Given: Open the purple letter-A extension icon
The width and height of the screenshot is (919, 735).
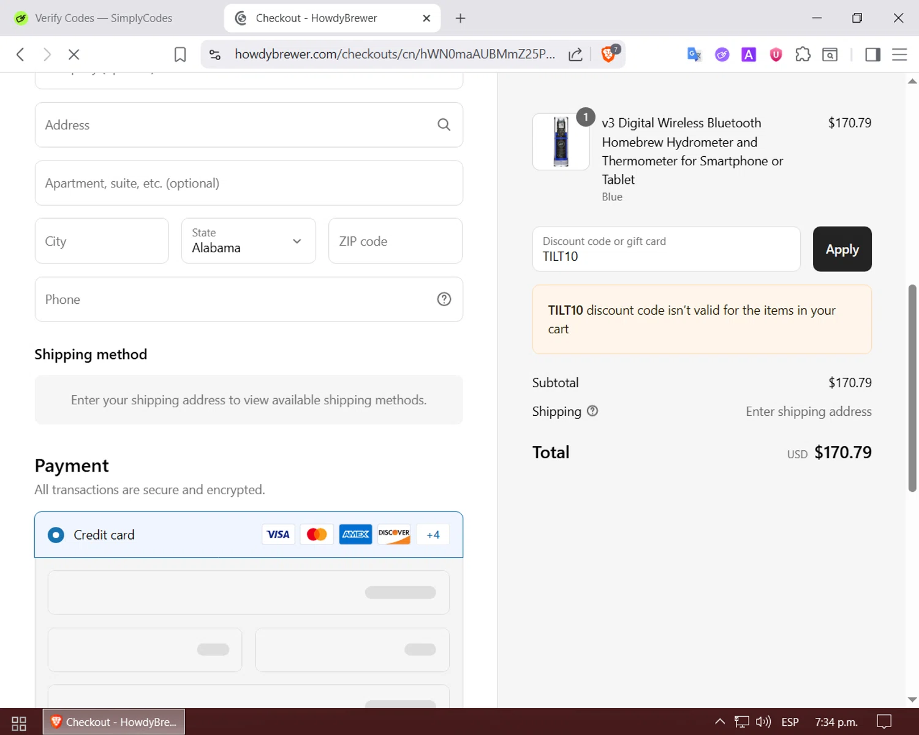Looking at the screenshot, I should coord(749,55).
